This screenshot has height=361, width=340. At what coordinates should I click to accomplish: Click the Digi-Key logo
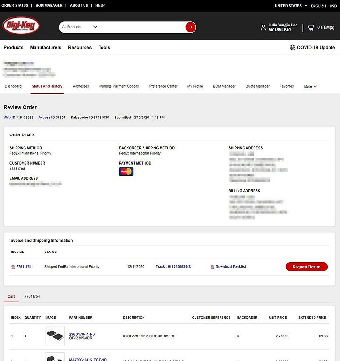[x=21, y=25]
